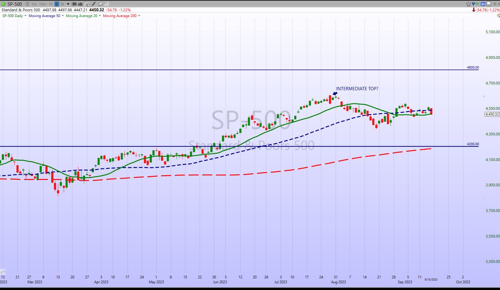Viewport: 500px width, 290px height.
Task: Switch to 1m timeframe
Action: pos(34,4)
